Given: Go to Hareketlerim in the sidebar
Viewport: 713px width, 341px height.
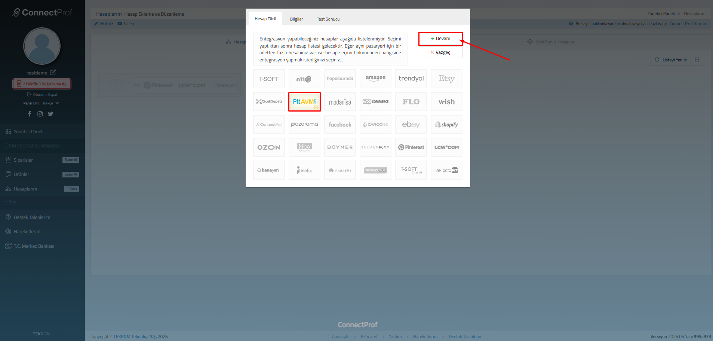Looking at the screenshot, I should pyautogui.click(x=42, y=232).
